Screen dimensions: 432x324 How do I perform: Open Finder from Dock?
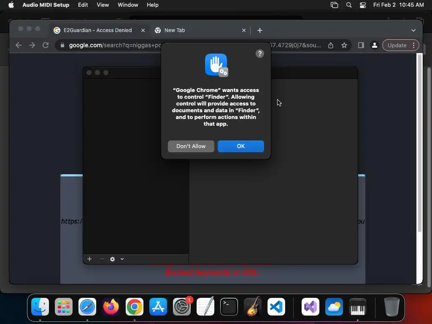(40, 307)
